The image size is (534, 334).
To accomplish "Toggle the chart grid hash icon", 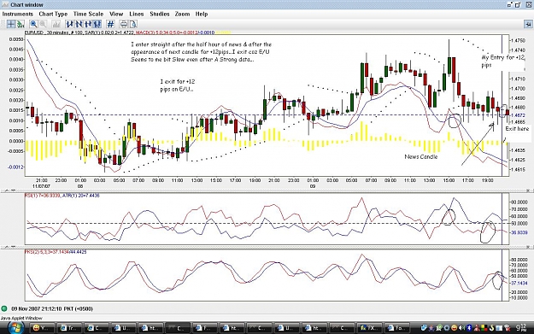I will click(110, 24).
